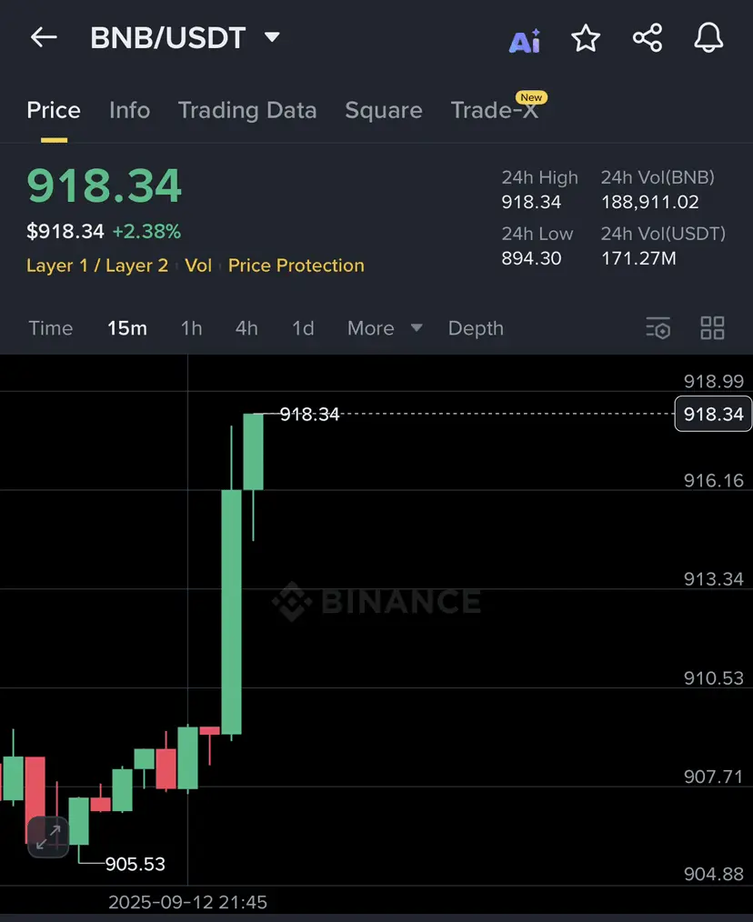Select the 1h chart interval

[x=191, y=328]
